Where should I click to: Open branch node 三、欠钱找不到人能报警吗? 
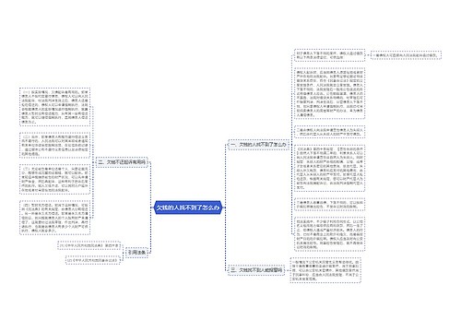point(256,270)
